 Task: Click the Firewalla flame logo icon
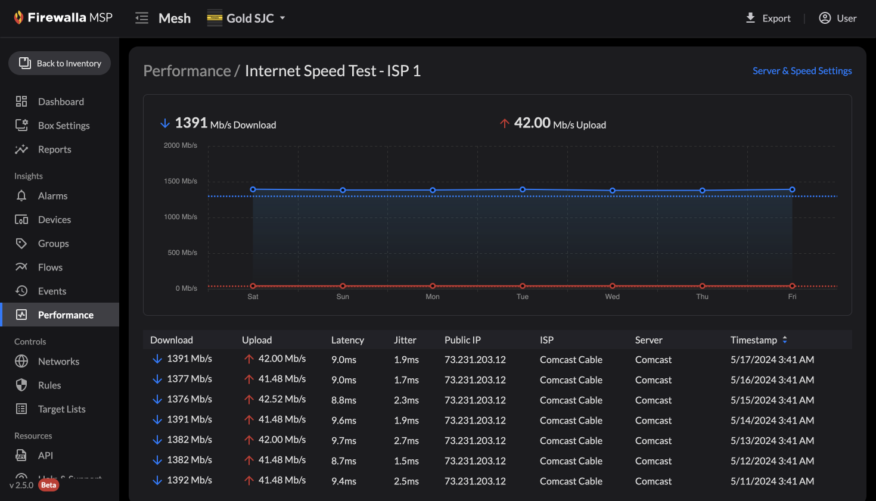[18, 18]
